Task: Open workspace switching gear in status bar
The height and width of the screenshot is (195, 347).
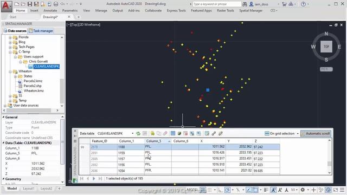Action: (303, 190)
